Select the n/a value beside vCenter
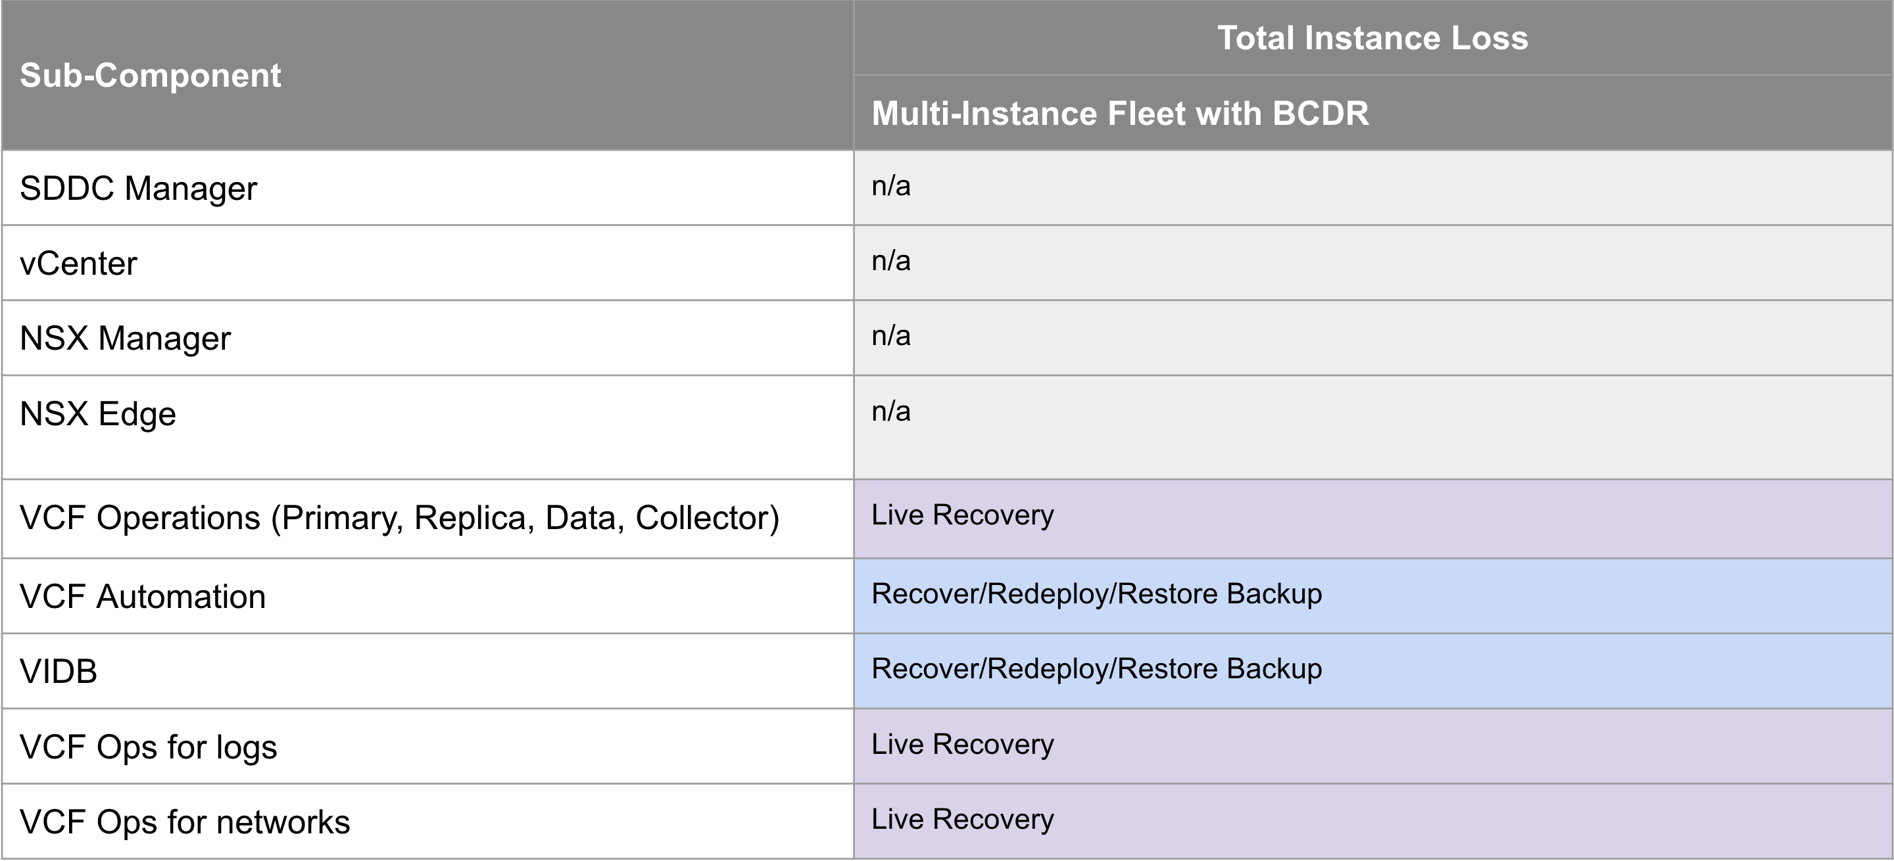Image resolution: width=1894 pixels, height=861 pixels. (891, 262)
